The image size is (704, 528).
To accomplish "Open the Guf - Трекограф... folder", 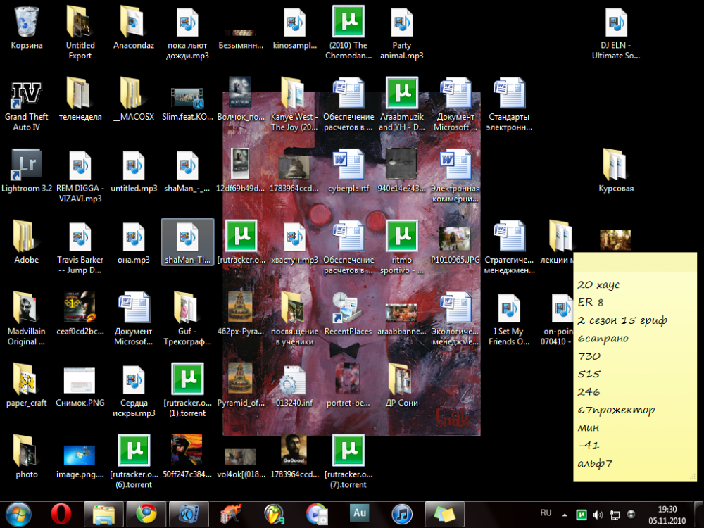I will coord(187,319).
